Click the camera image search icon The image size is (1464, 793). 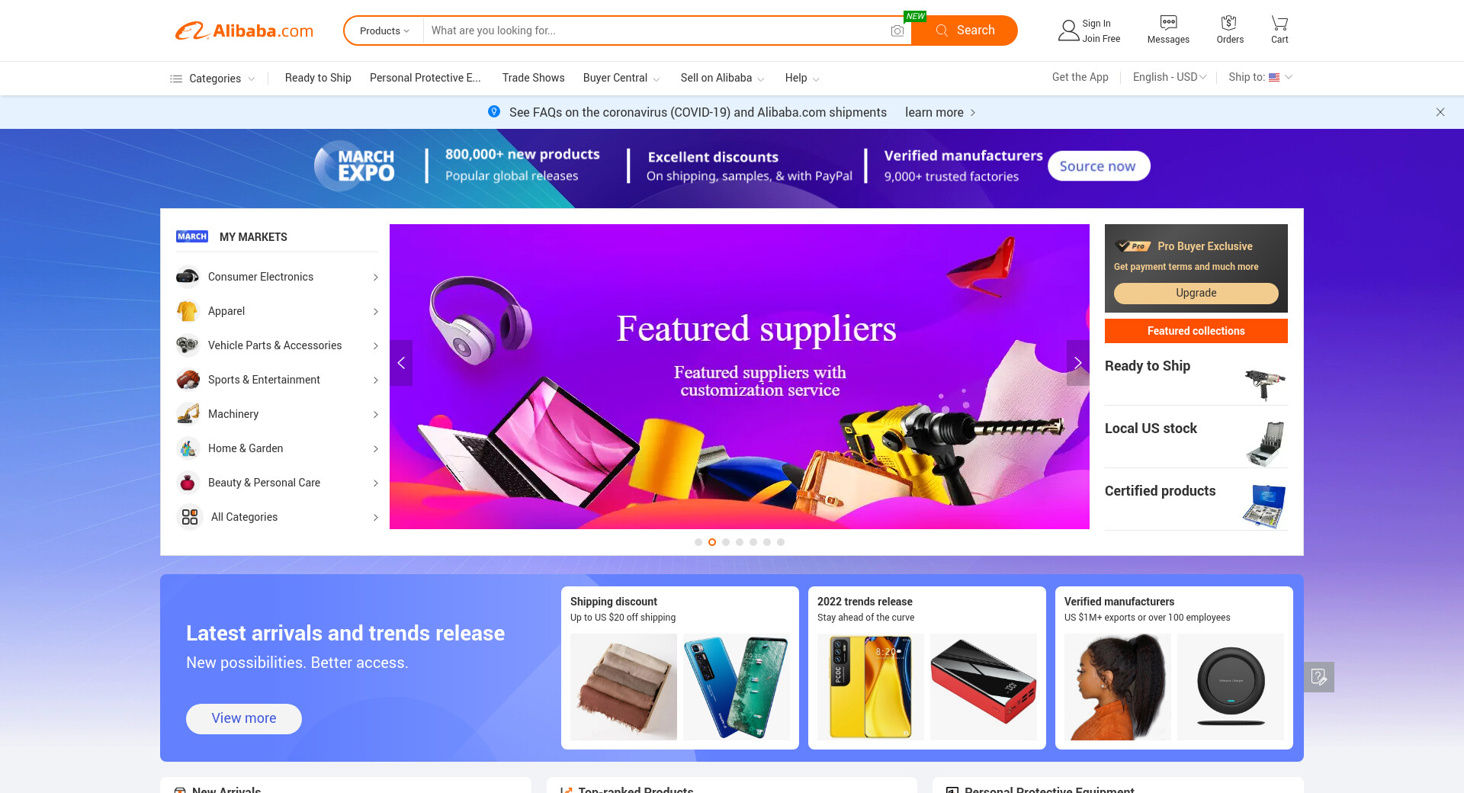pos(897,30)
